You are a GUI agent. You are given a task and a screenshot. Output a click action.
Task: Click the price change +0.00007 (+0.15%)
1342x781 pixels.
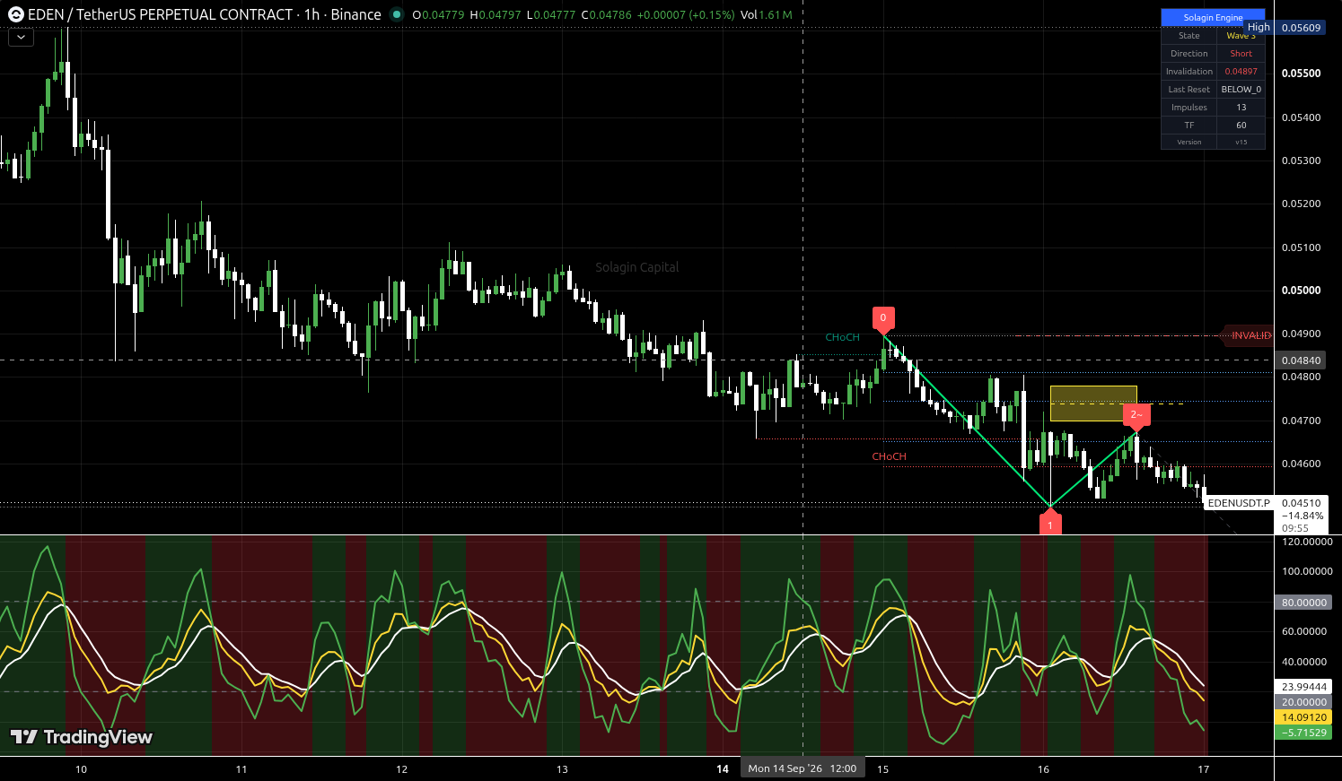point(686,14)
